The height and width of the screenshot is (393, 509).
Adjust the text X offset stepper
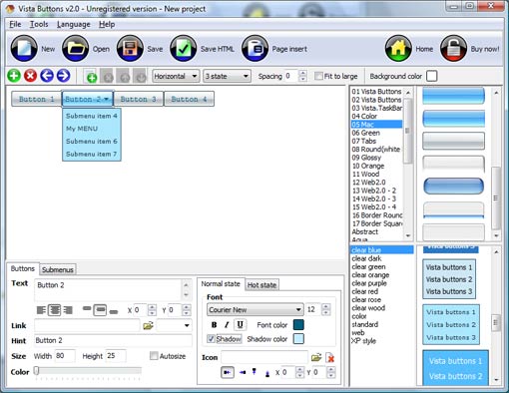coord(152,310)
